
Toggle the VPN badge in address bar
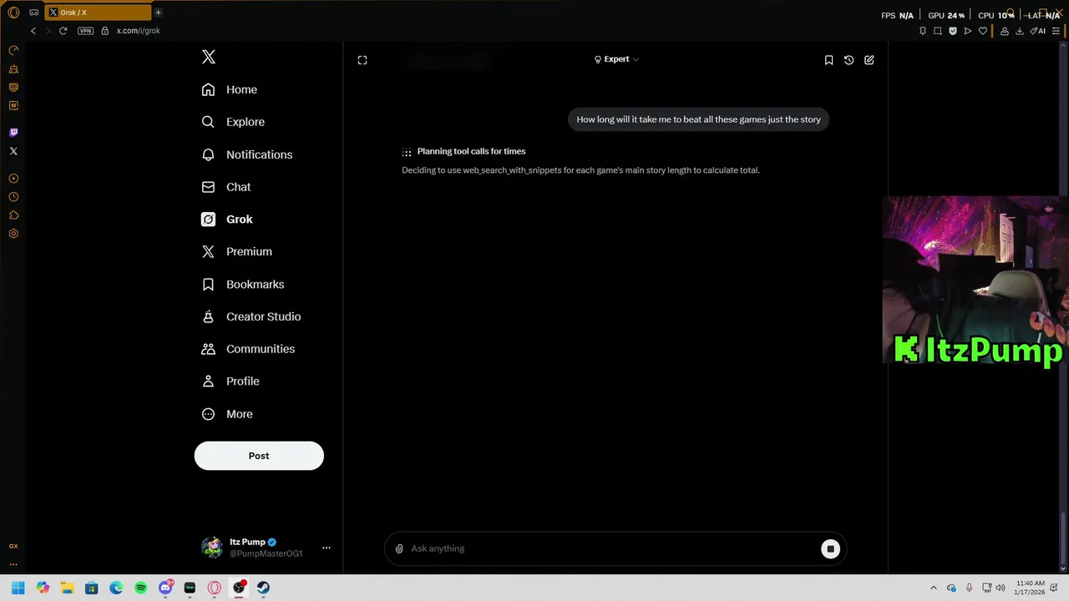click(85, 31)
